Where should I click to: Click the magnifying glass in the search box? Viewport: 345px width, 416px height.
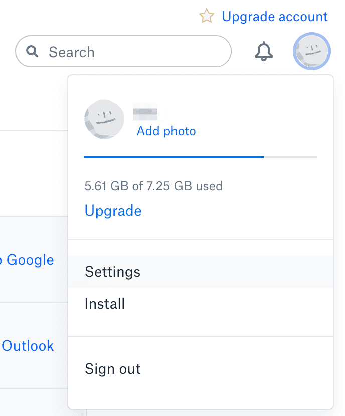tap(33, 52)
